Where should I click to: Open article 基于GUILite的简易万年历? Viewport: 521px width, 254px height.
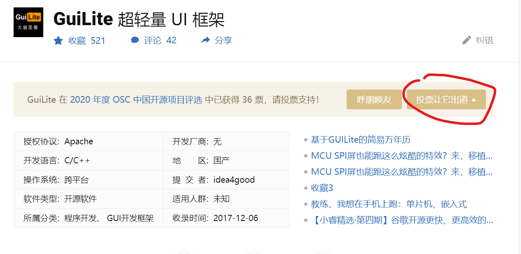(x=361, y=139)
